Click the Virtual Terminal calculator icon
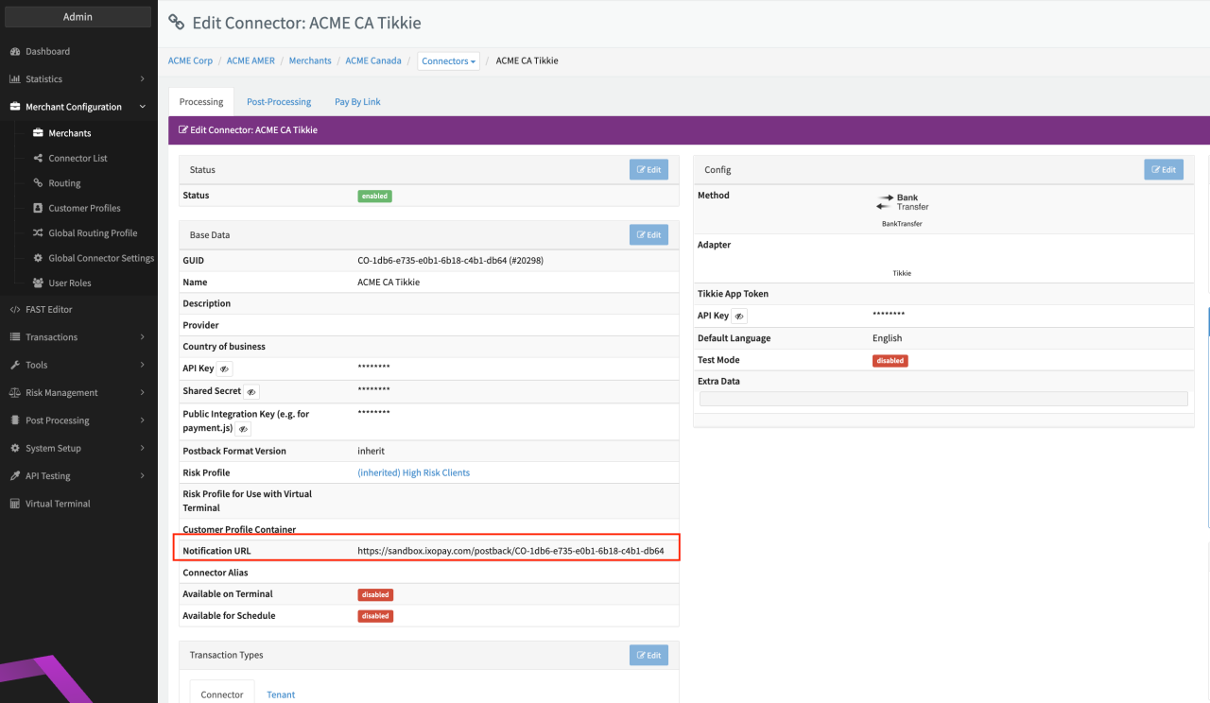Viewport: 1210px width, 703px height. point(15,505)
